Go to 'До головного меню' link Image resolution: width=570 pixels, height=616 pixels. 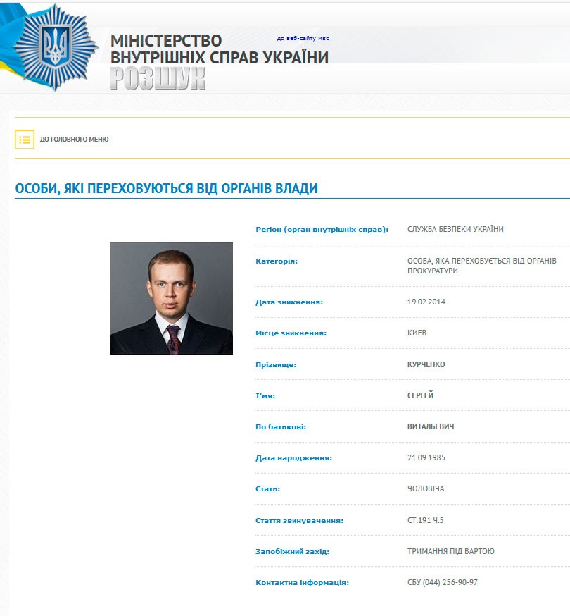74,140
